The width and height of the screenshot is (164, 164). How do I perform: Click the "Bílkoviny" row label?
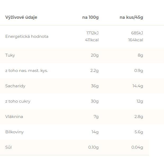point(15,132)
